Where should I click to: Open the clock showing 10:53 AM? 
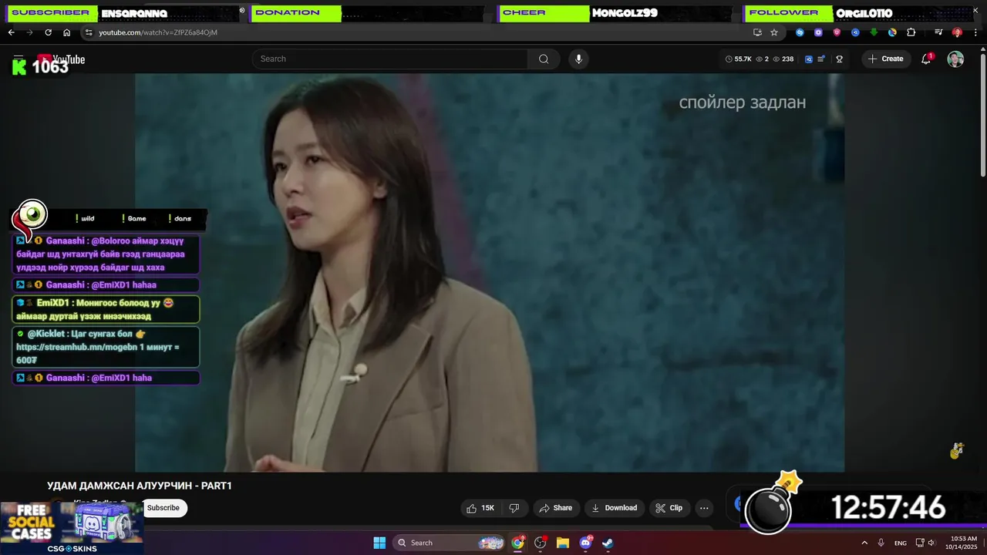[962, 543]
